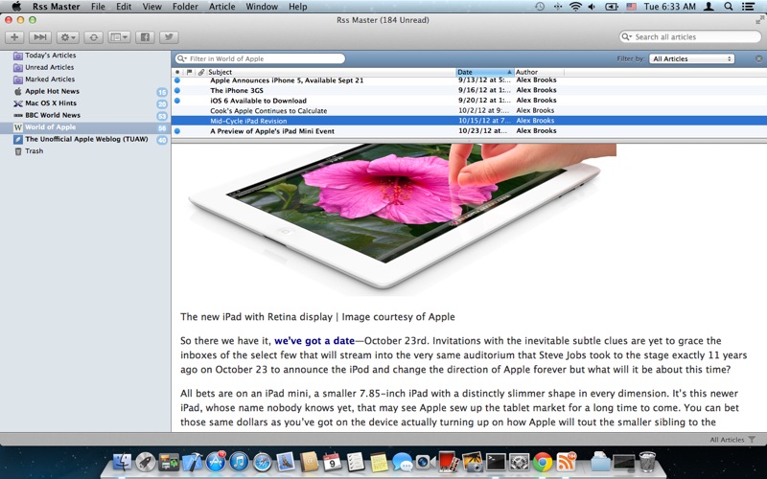Sort by Author column header
767x479 pixels.
click(539, 72)
